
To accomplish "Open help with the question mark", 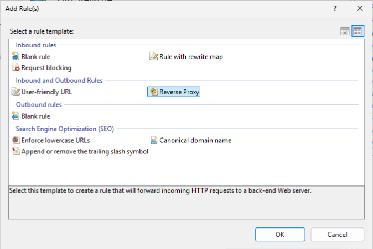I will click(x=335, y=8).
